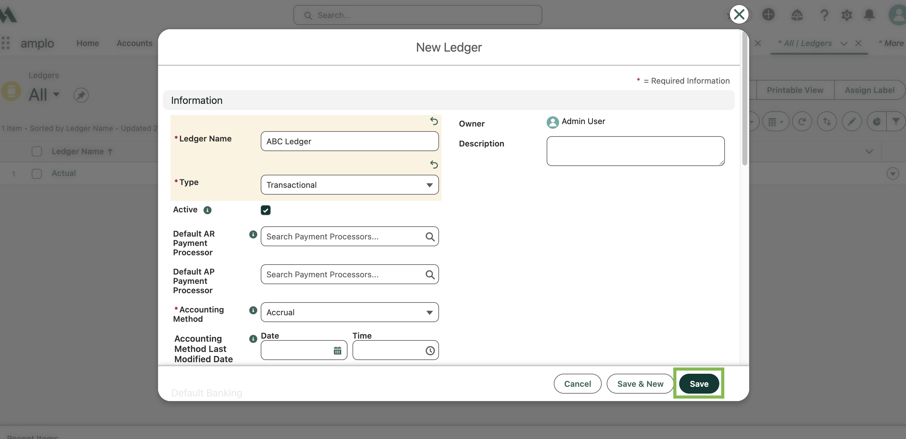Open row actions for Actual ledger
The height and width of the screenshot is (439, 906).
click(x=892, y=173)
